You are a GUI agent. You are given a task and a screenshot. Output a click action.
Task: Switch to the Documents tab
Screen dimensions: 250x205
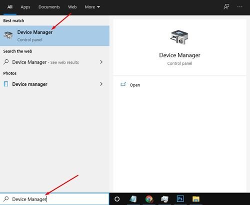pos(49,7)
